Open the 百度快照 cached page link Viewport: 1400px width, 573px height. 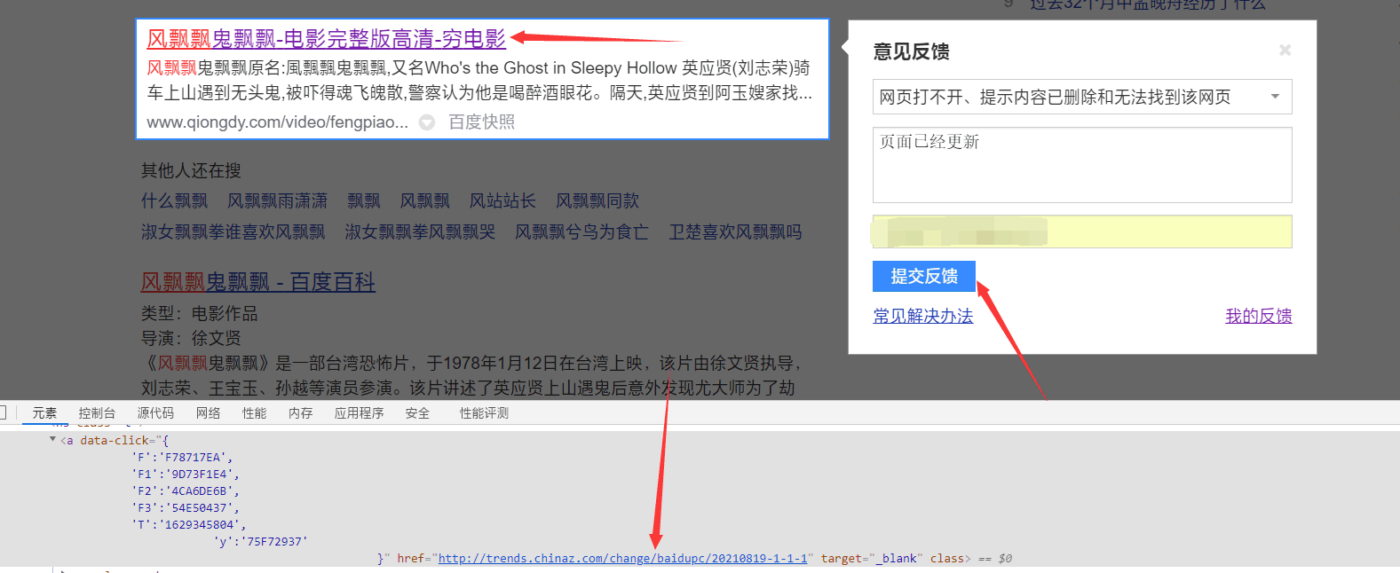tap(481, 122)
